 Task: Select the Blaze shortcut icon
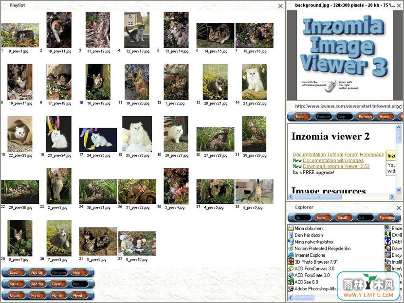387,228
